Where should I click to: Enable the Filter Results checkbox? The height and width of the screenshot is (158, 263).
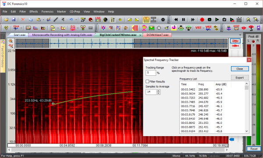pyautogui.click(x=147, y=81)
